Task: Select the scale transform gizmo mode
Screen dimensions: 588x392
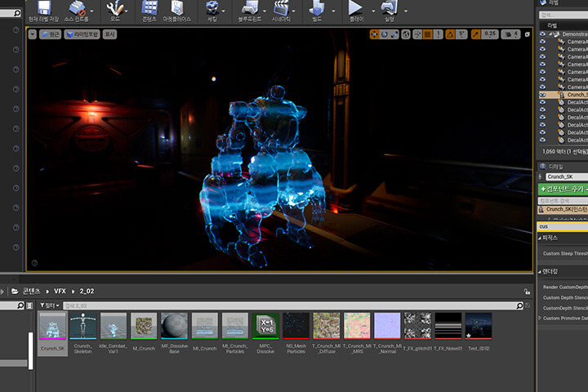Action: click(394, 34)
